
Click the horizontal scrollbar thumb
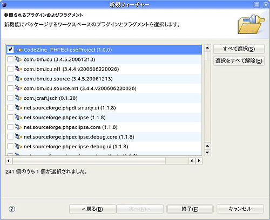(89, 161)
